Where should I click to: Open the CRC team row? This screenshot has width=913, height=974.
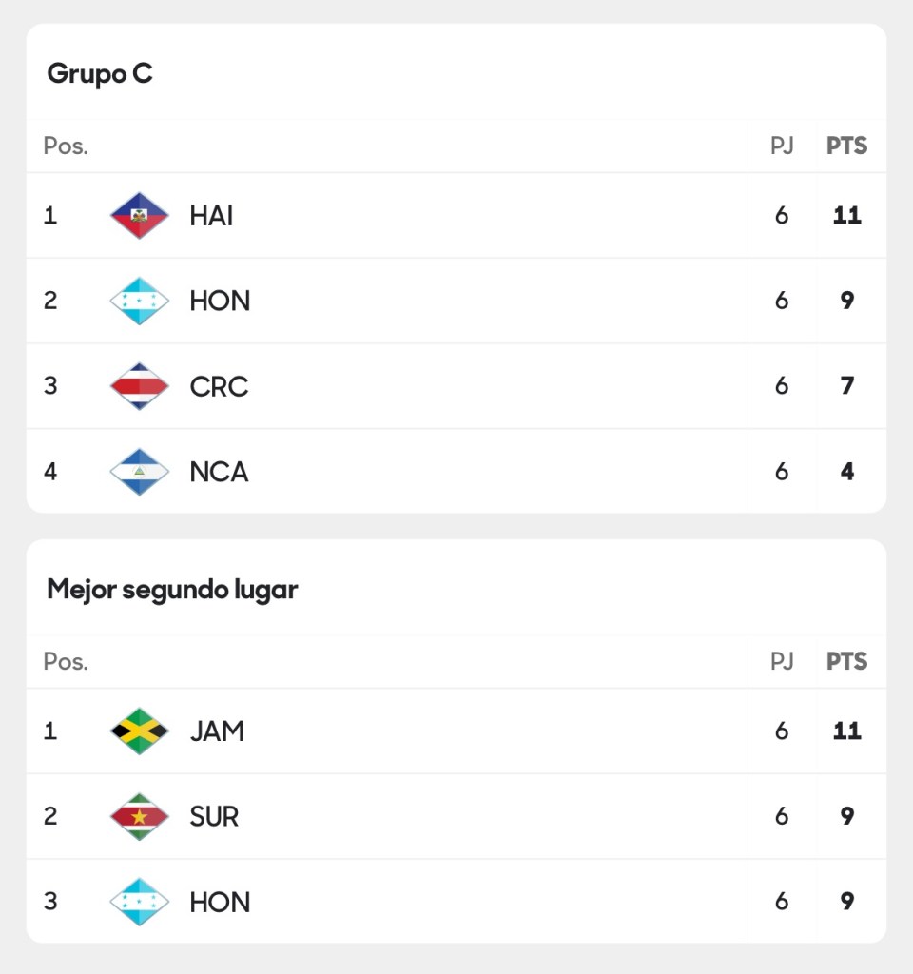click(x=219, y=386)
